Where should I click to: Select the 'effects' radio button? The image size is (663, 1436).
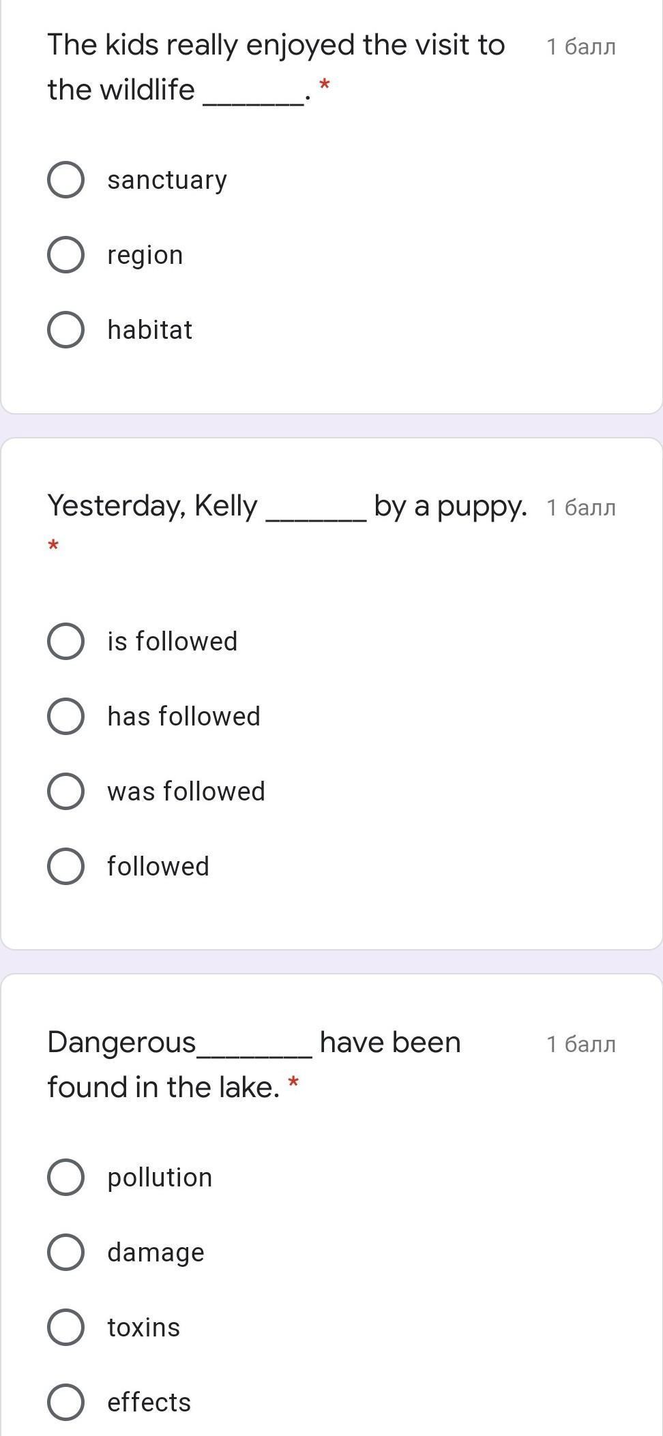[x=66, y=1403]
